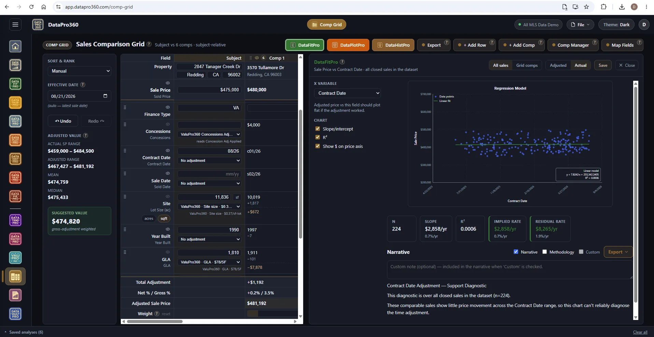Screen dimensions: 654x337
Task: Open DataPairPro sidebar icon
Action: (x=15, y=103)
